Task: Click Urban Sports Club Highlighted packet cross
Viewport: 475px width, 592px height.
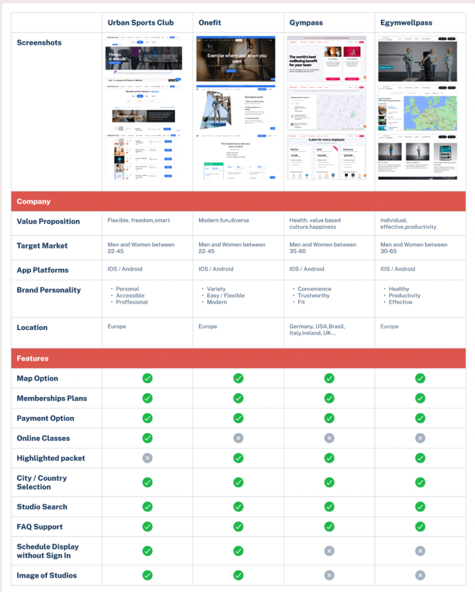Action: click(147, 458)
